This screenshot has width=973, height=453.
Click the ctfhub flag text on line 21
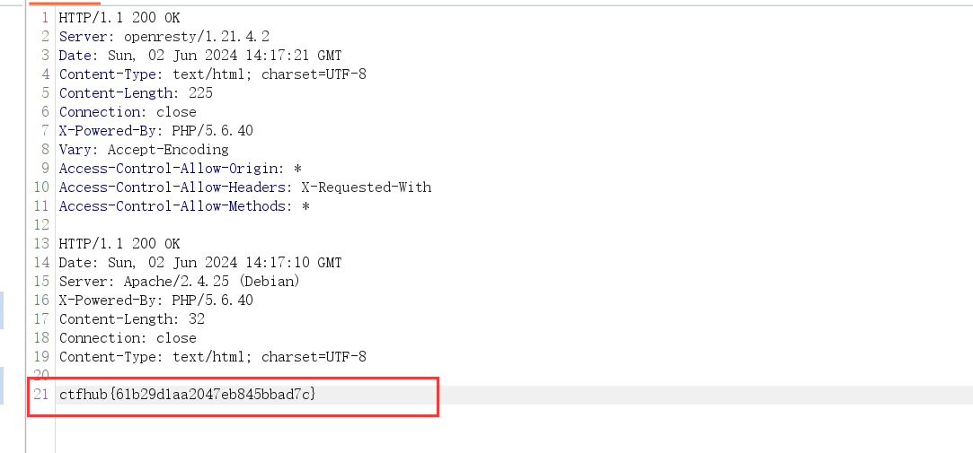188,394
